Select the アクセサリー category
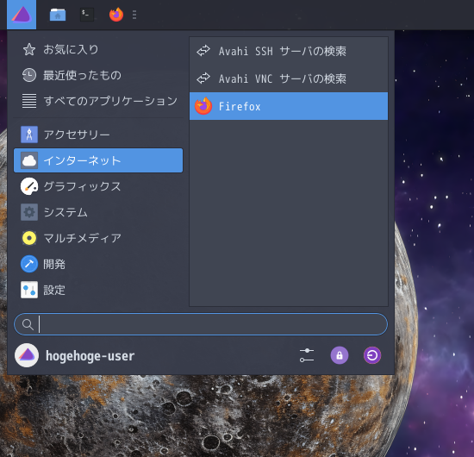 pyautogui.click(x=98, y=135)
